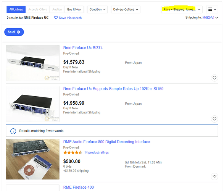Open the Price + Shipping sort dropdown
Viewport: 224px width, 191px height.
(x=182, y=10)
